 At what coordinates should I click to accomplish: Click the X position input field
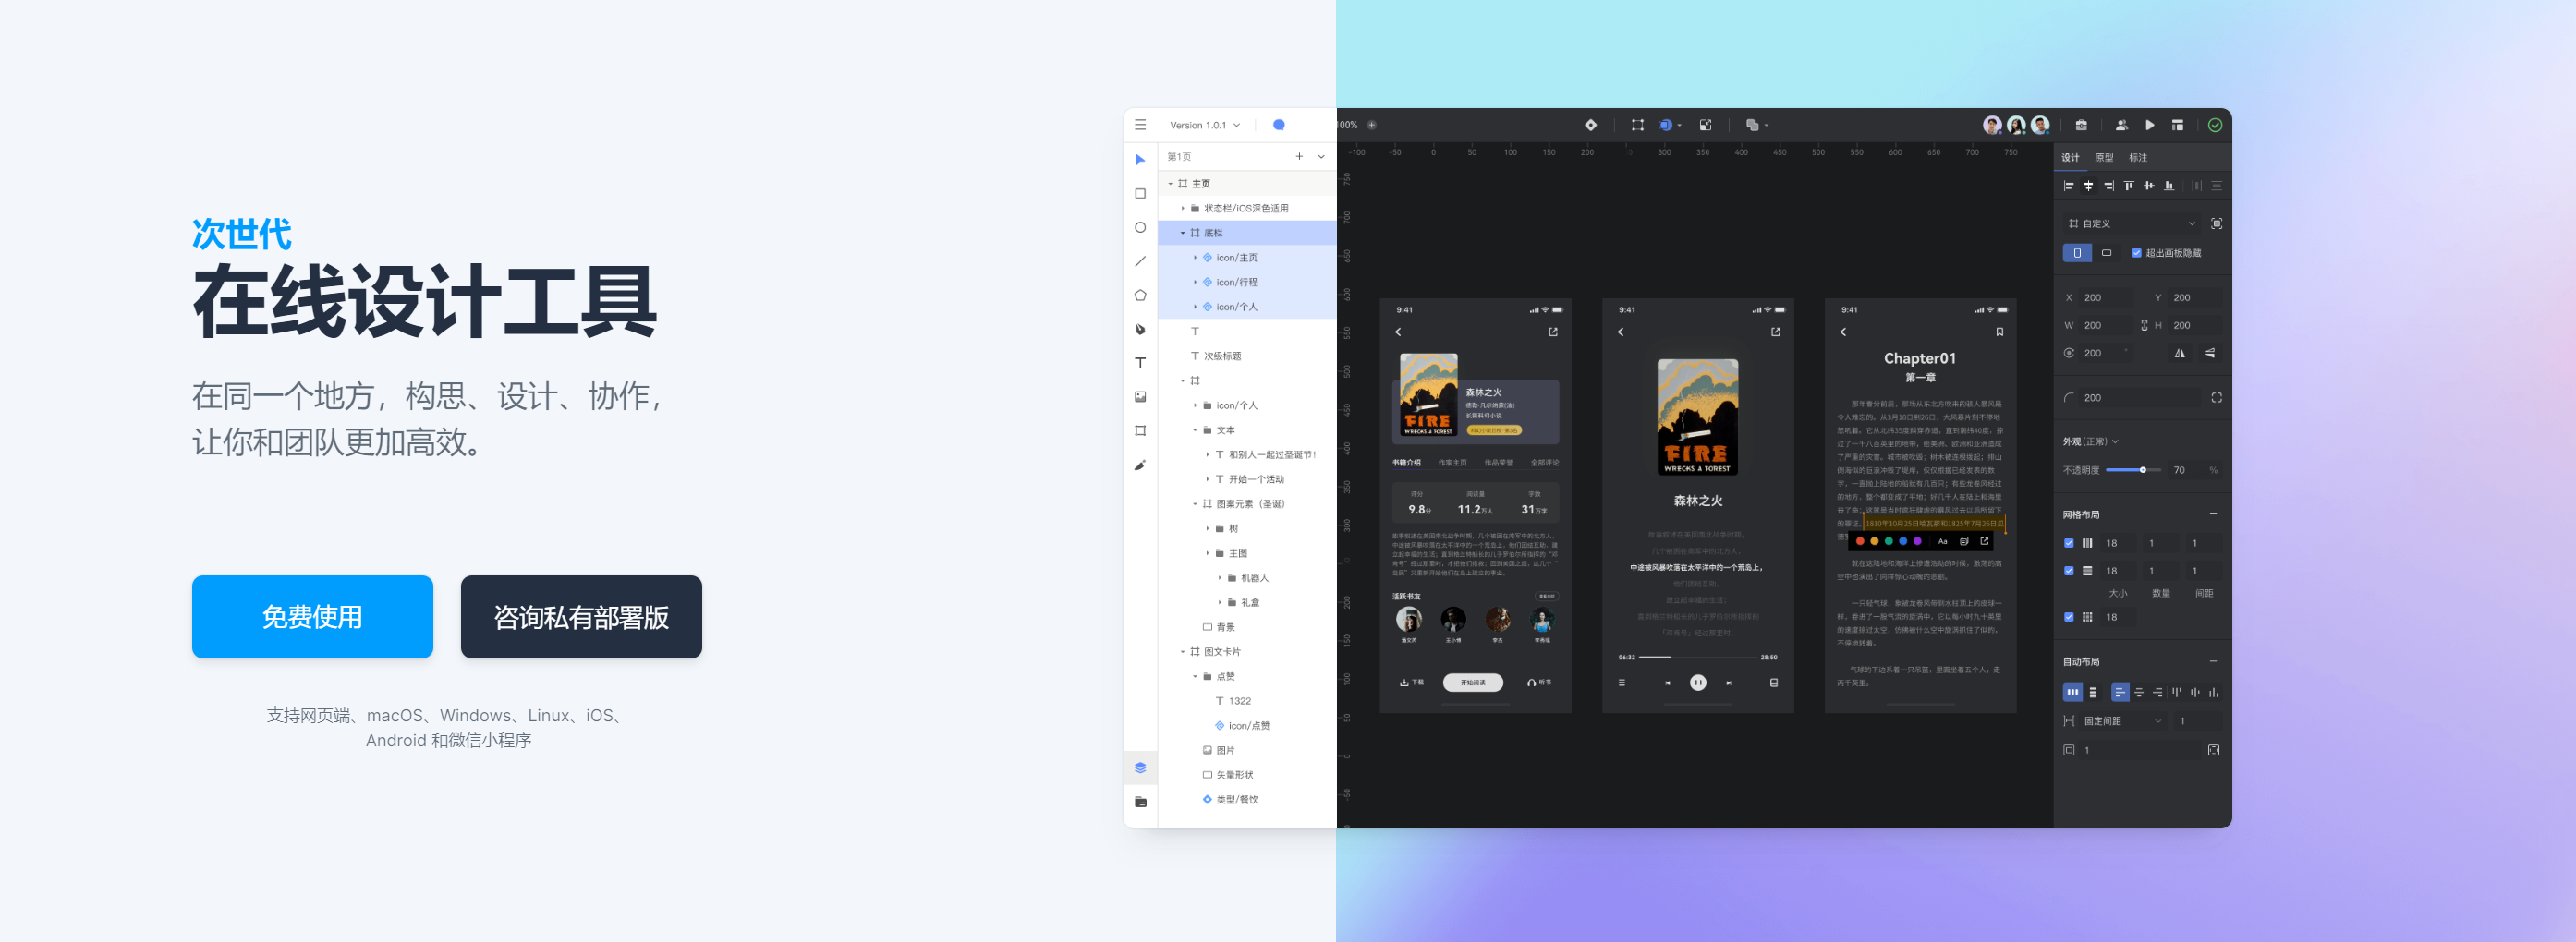pos(2106,298)
